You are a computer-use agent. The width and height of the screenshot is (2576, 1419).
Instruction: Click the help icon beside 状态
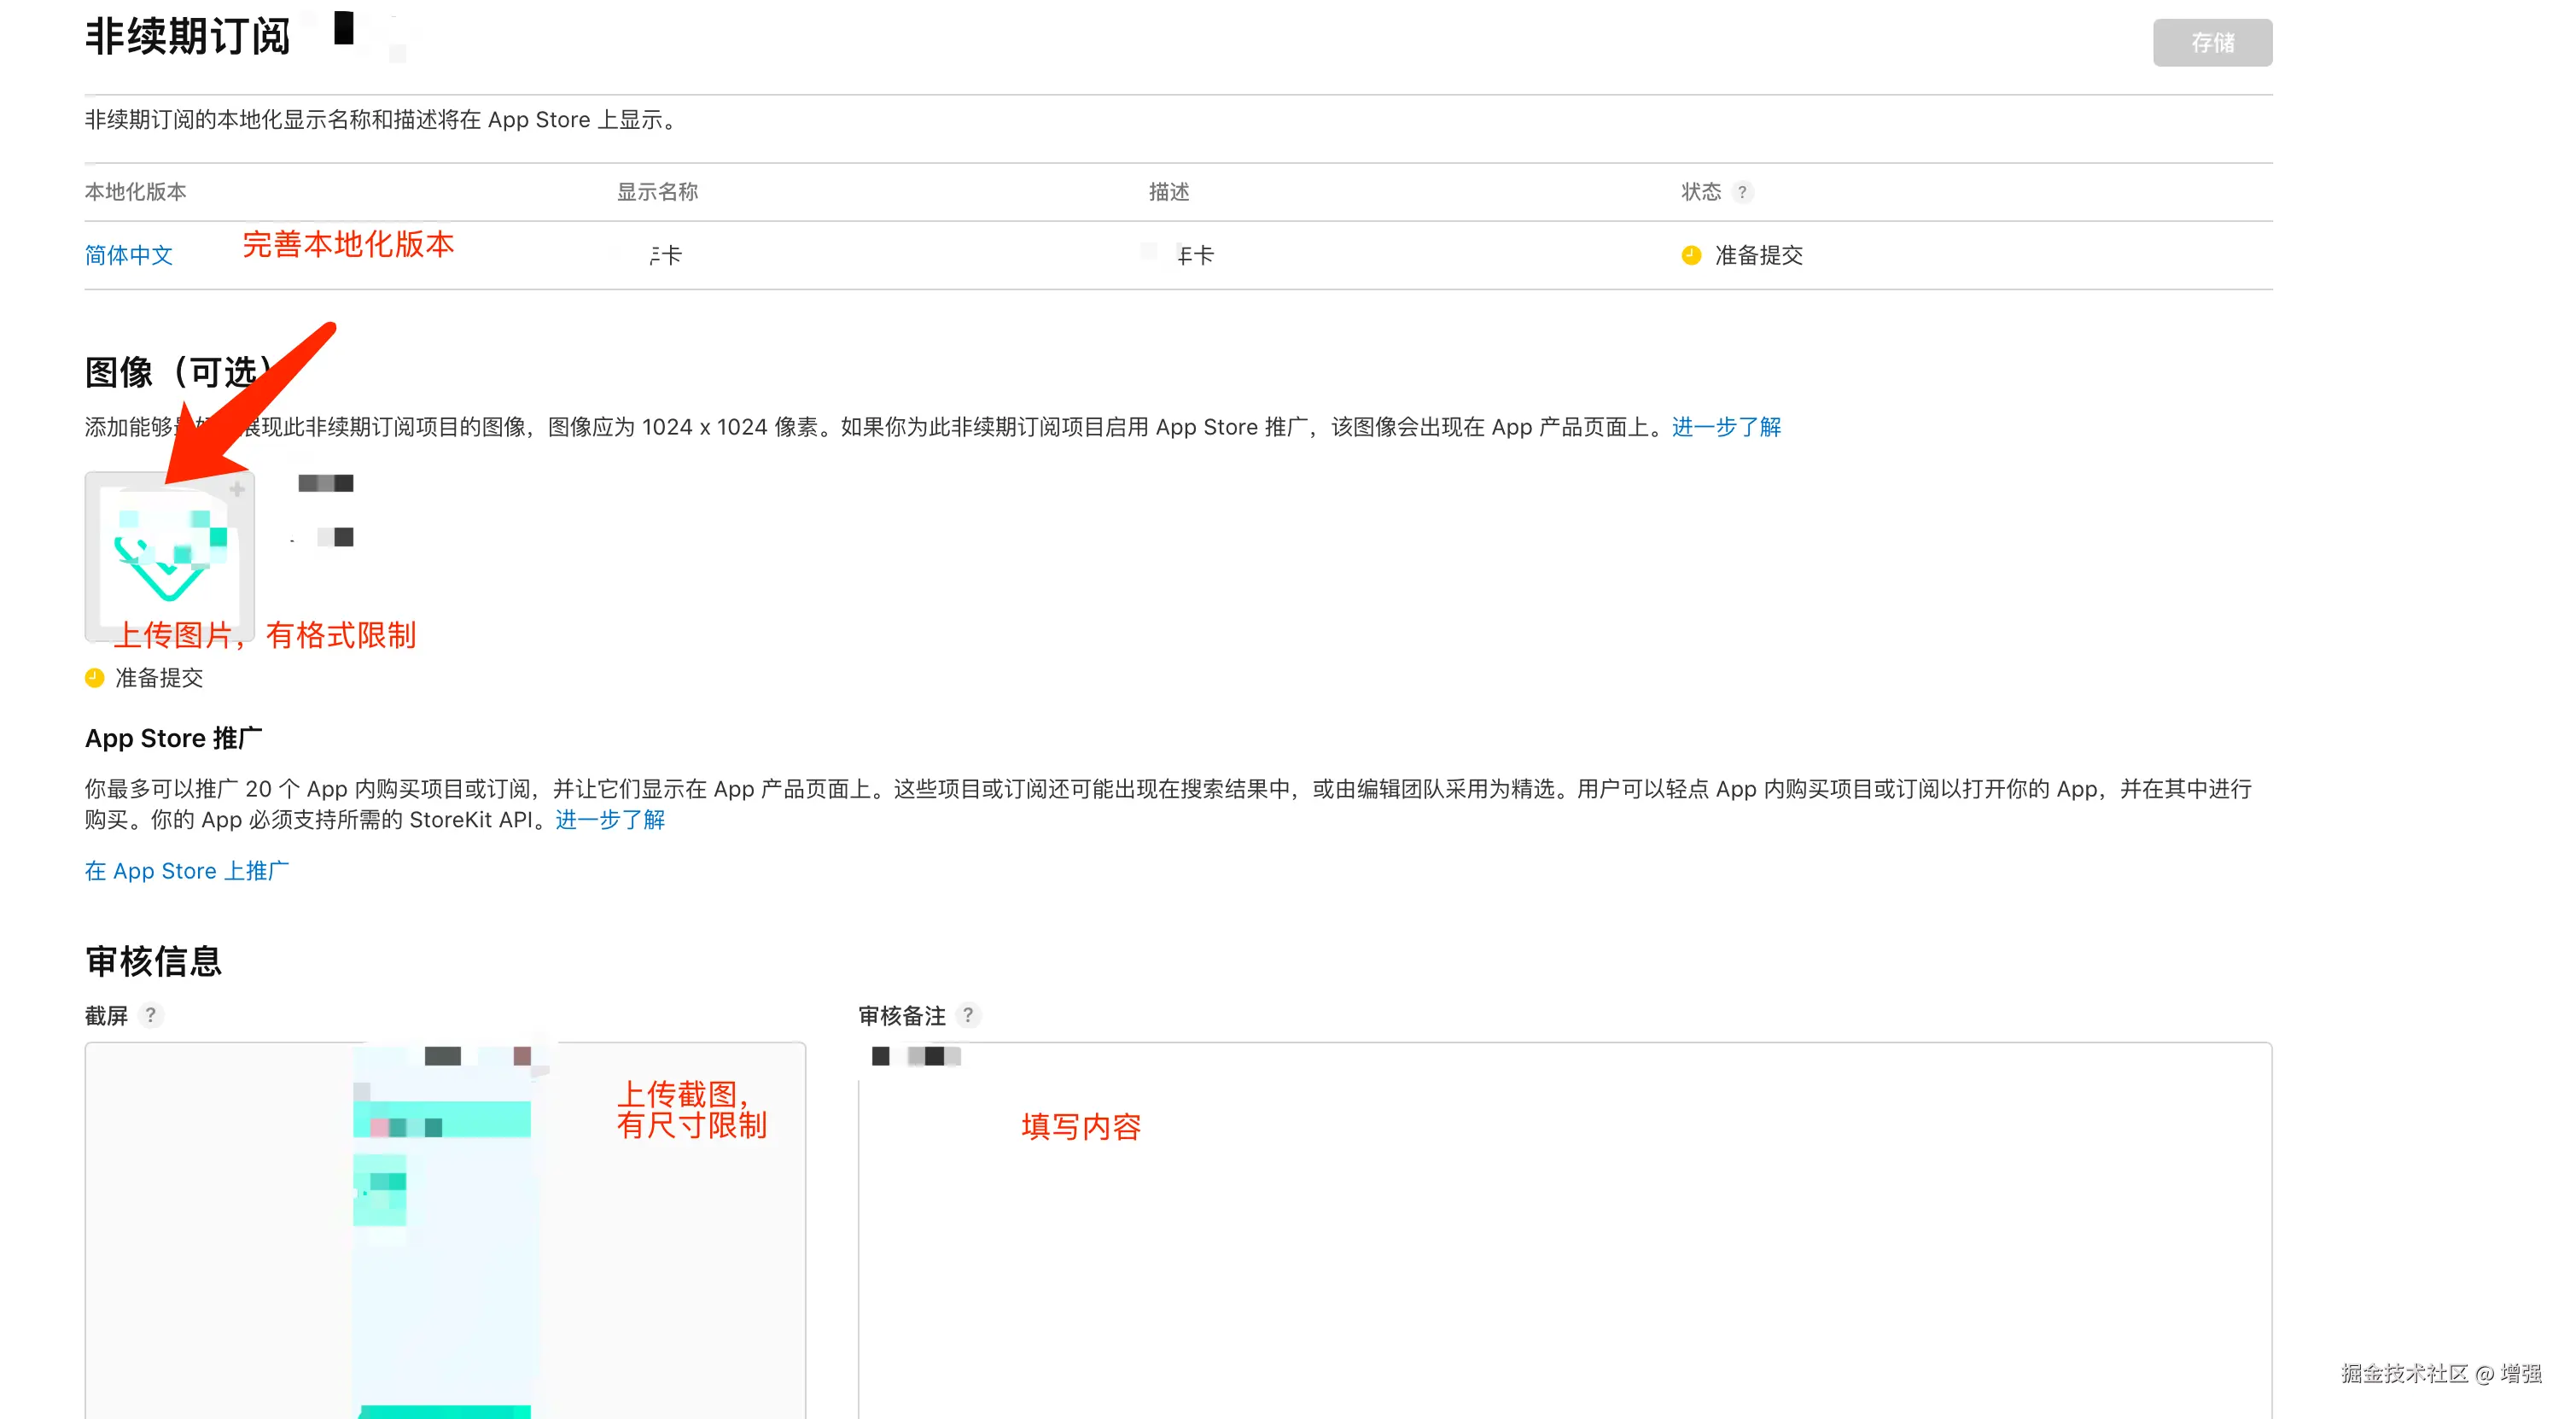[1742, 192]
